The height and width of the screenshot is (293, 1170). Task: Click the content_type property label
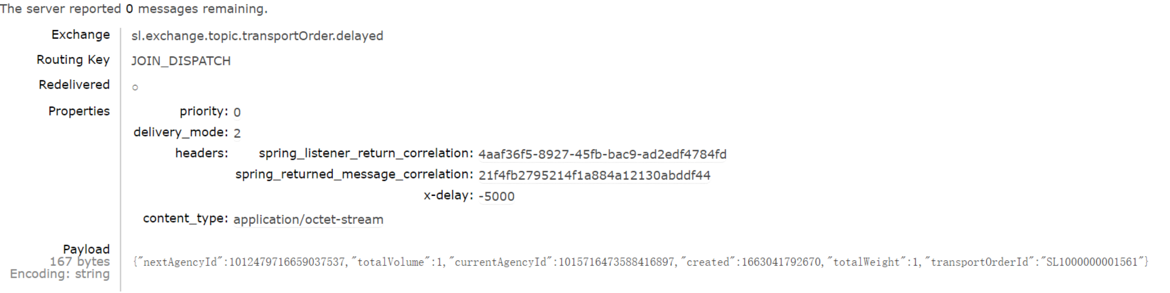pyautogui.click(x=185, y=218)
